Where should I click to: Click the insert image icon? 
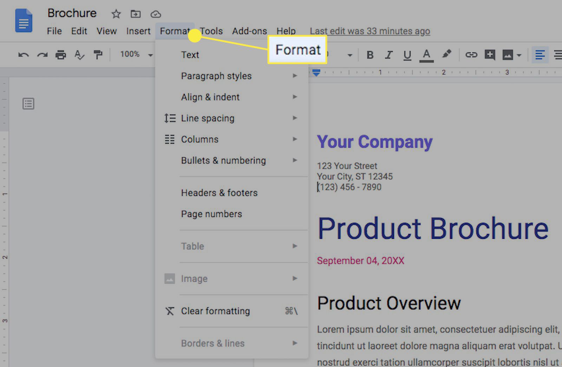point(508,55)
